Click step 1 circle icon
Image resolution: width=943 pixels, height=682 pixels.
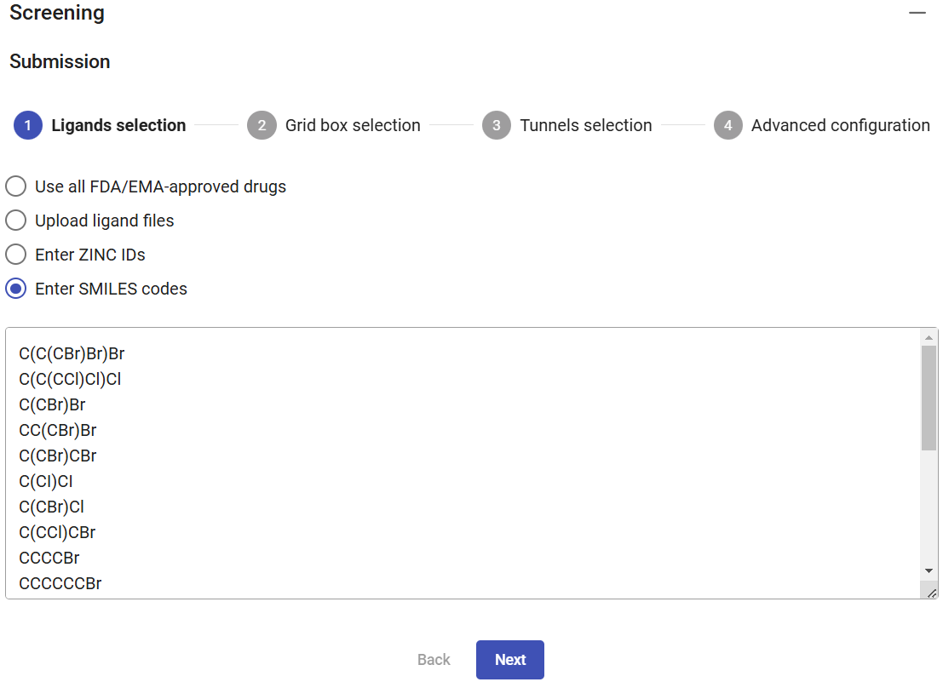(x=28, y=125)
